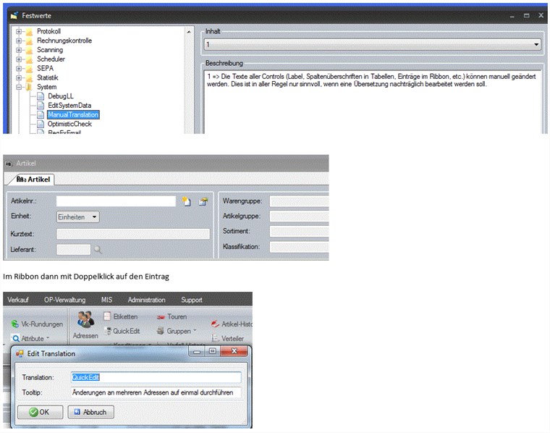Expand the Protokoll tree folder
550x433 pixels.
pos(18,32)
